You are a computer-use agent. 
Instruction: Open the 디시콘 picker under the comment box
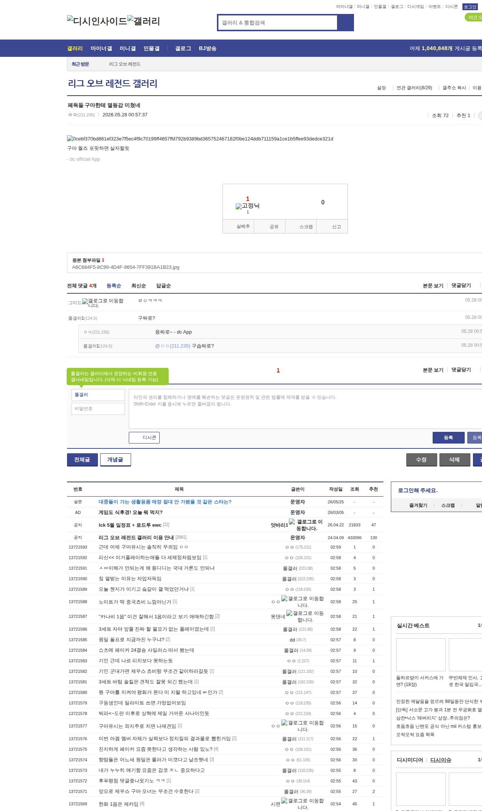click(144, 438)
